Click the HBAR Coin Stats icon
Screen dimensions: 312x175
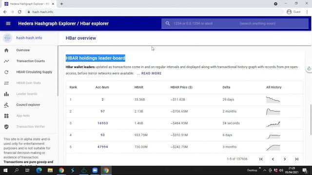click(x=6, y=83)
